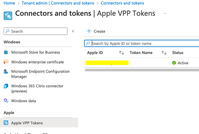
Task: Click the Windows data icon
Action: [x=6, y=101]
